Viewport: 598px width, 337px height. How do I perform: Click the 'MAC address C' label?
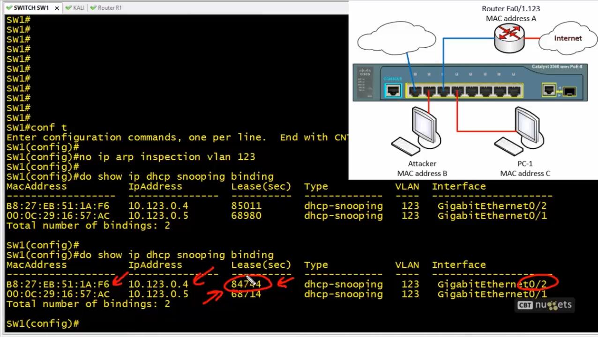tap(525, 173)
